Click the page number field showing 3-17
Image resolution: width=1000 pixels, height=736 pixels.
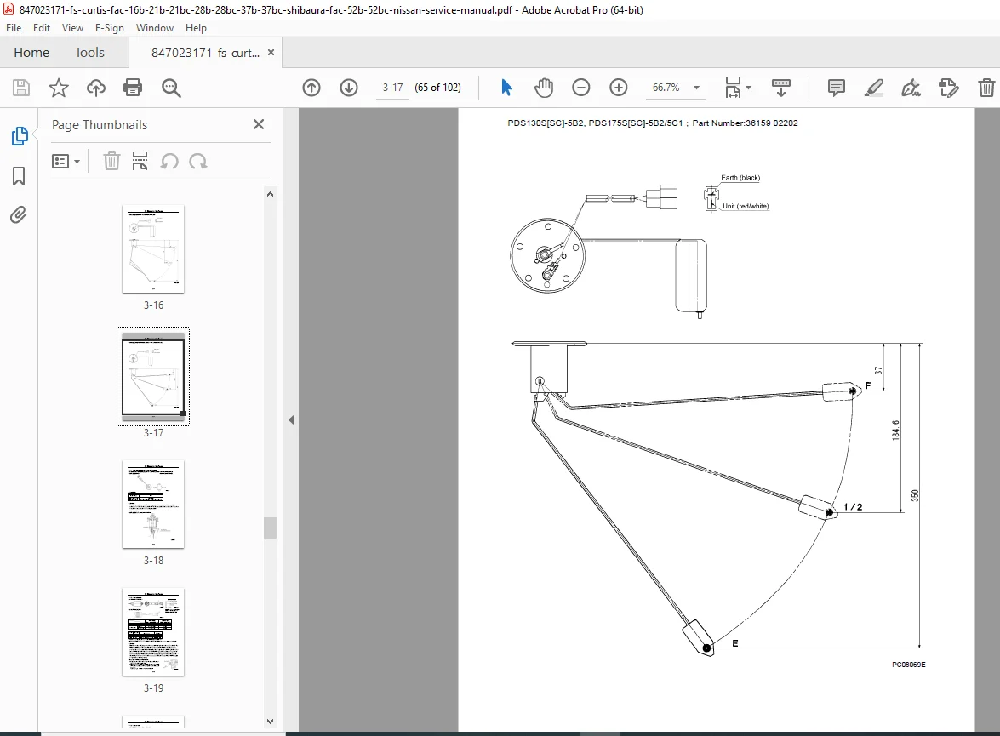point(392,88)
